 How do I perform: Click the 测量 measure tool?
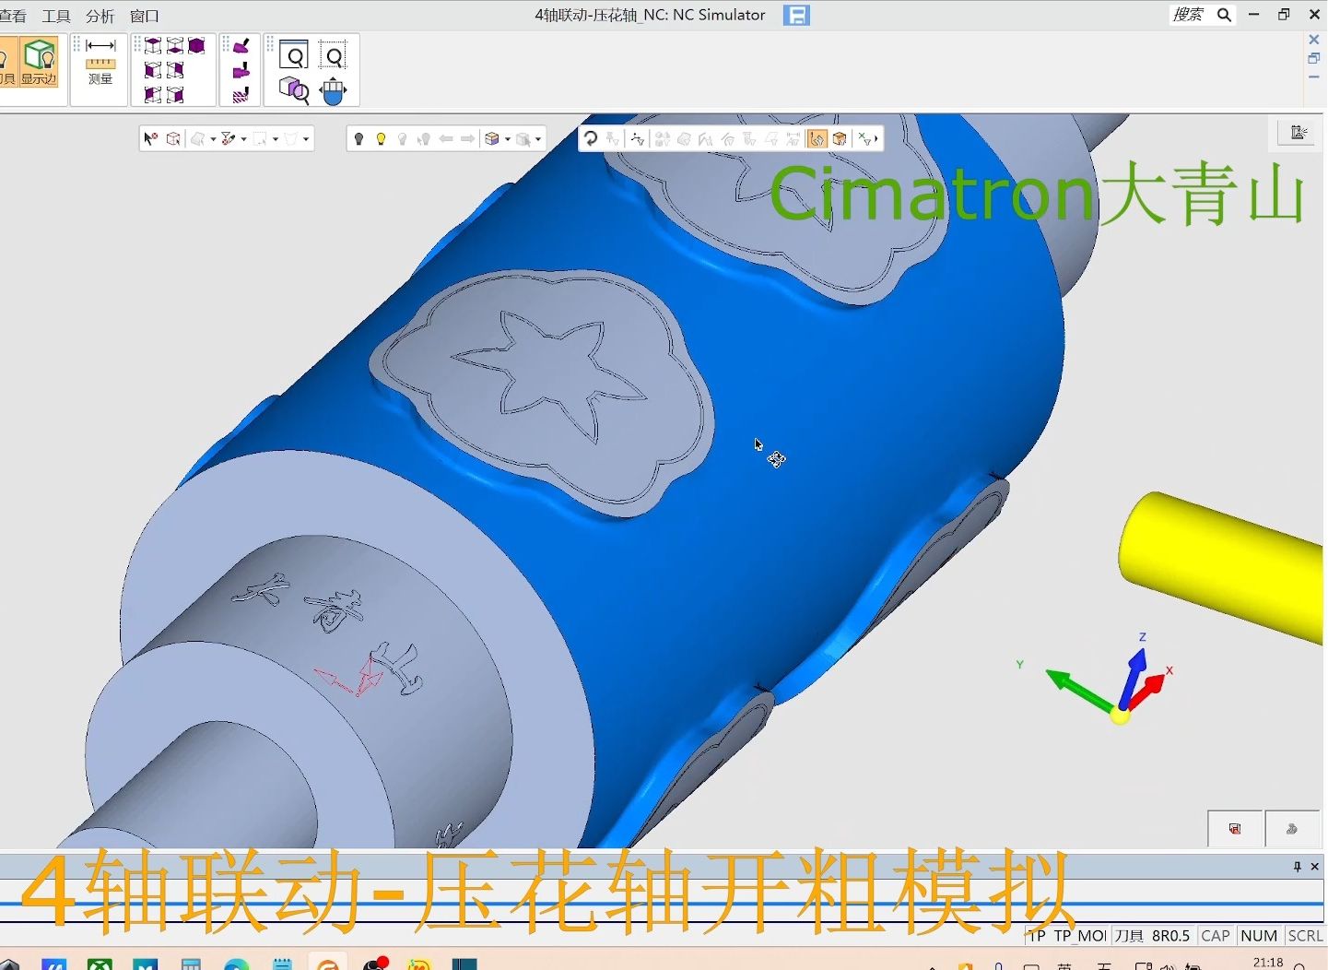[100, 62]
